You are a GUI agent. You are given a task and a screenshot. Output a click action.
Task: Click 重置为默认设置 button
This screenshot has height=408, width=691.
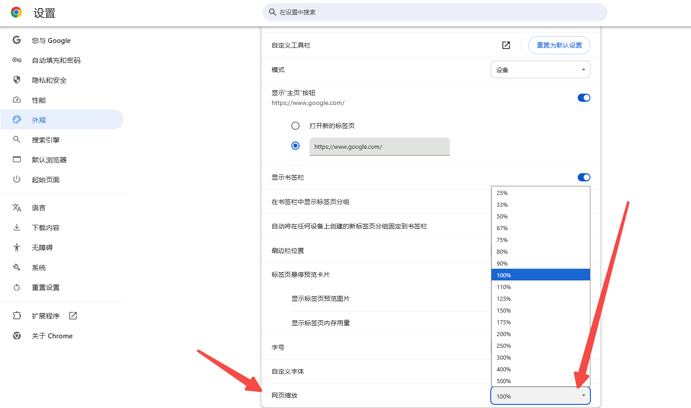(x=559, y=45)
